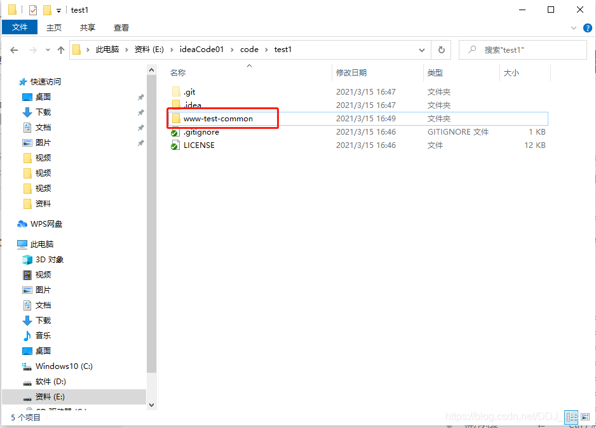This screenshot has height=428, width=596.
Task: Open the 文件 ribbon tab
Action: 20,27
